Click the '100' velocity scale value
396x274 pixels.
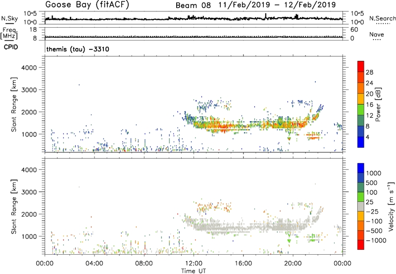coord(372,192)
